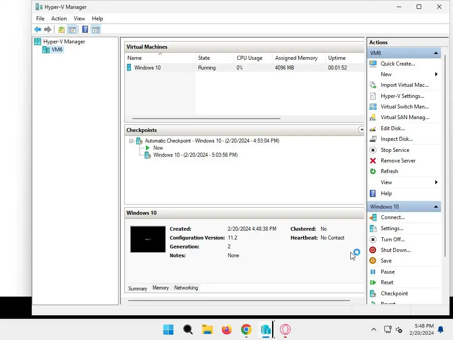Screen dimensions: 453x340
Task: Sort by the State column header
Action: point(215,58)
